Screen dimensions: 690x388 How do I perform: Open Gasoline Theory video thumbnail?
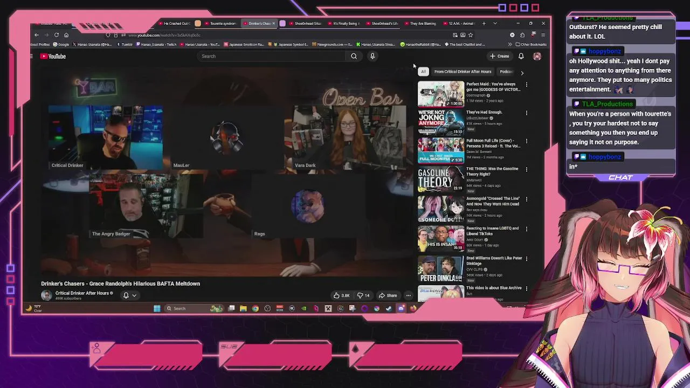tap(441, 178)
